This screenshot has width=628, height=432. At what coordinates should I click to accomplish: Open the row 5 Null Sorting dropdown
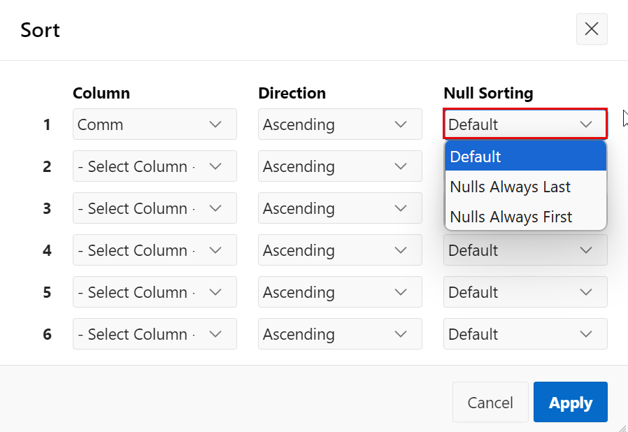point(525,292)
